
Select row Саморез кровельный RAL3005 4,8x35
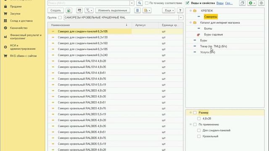tap(116, 126)
